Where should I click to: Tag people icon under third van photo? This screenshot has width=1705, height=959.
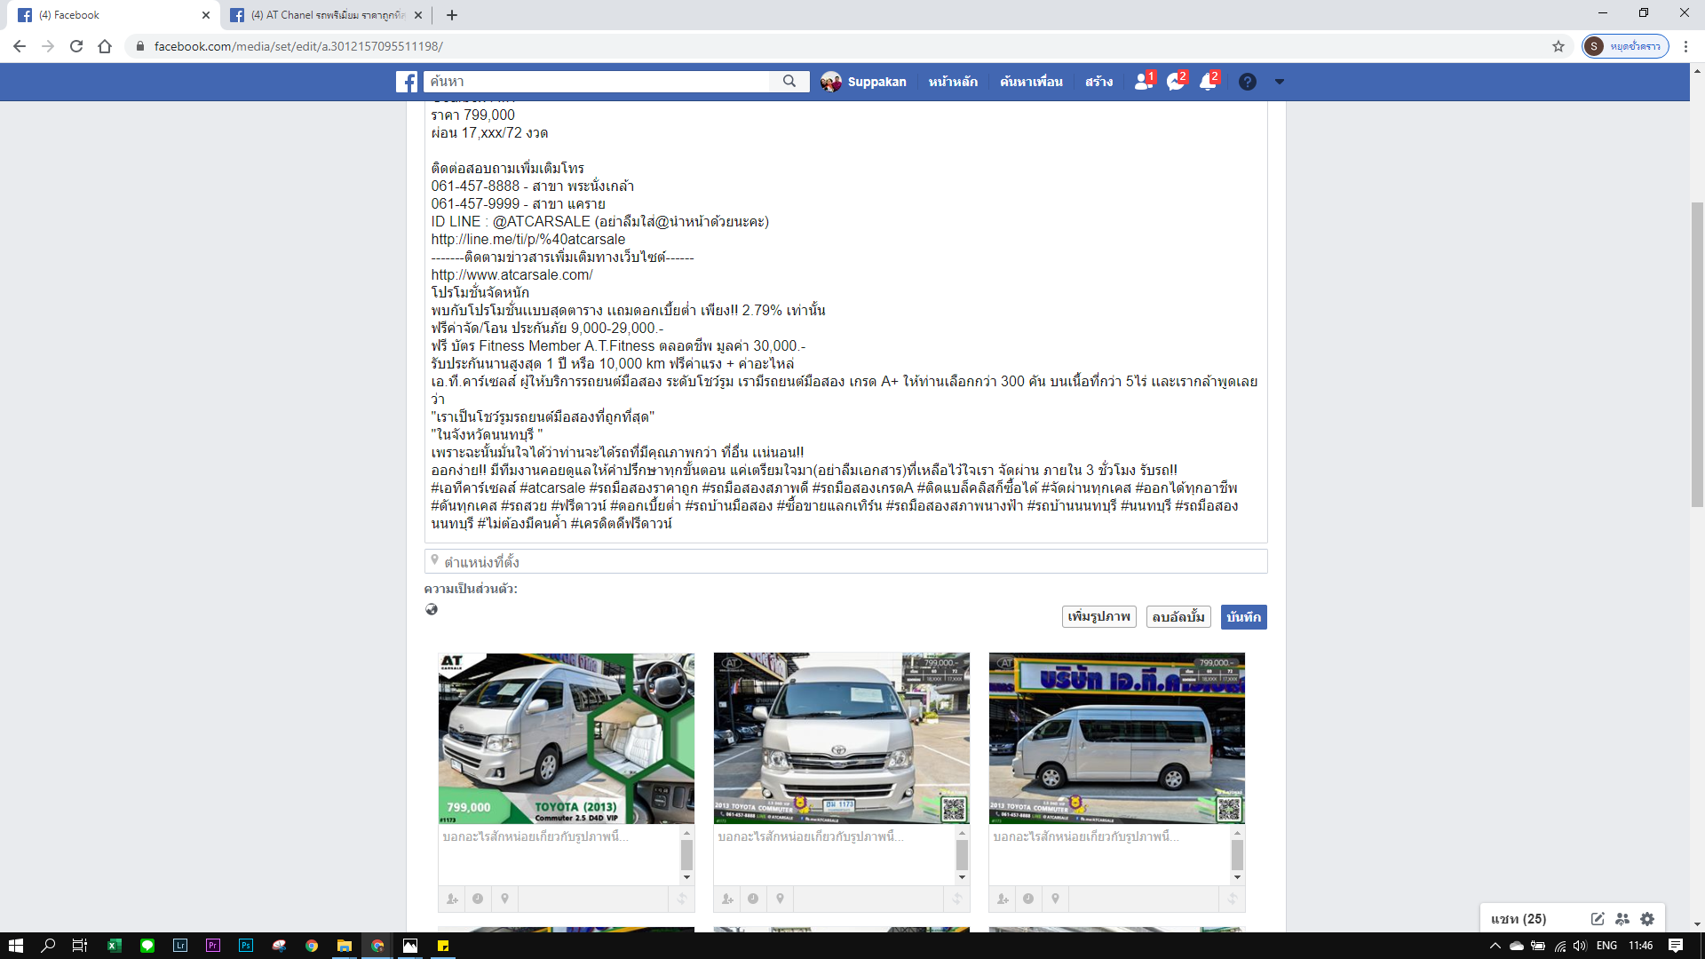1003,899
